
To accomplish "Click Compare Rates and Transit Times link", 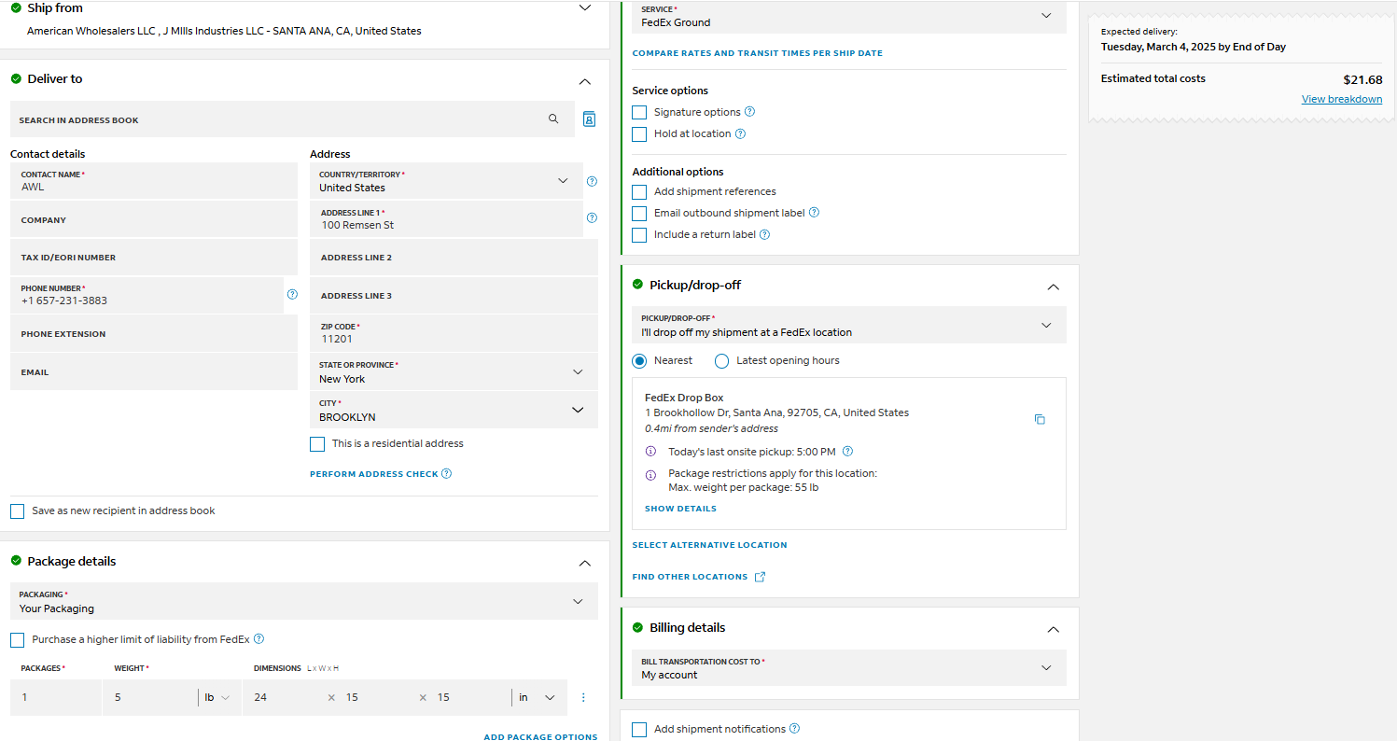I will [x=758, y=53].
